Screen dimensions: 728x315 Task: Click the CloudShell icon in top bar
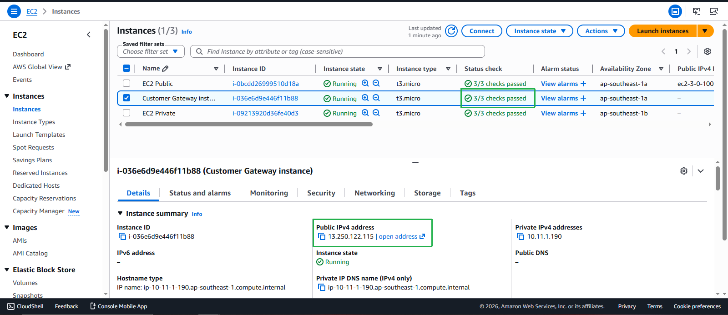pyautogui.click(x=697, y=11)
